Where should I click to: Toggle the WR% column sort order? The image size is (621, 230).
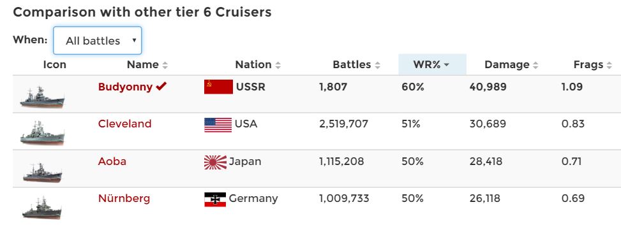[x=432, y=64]
